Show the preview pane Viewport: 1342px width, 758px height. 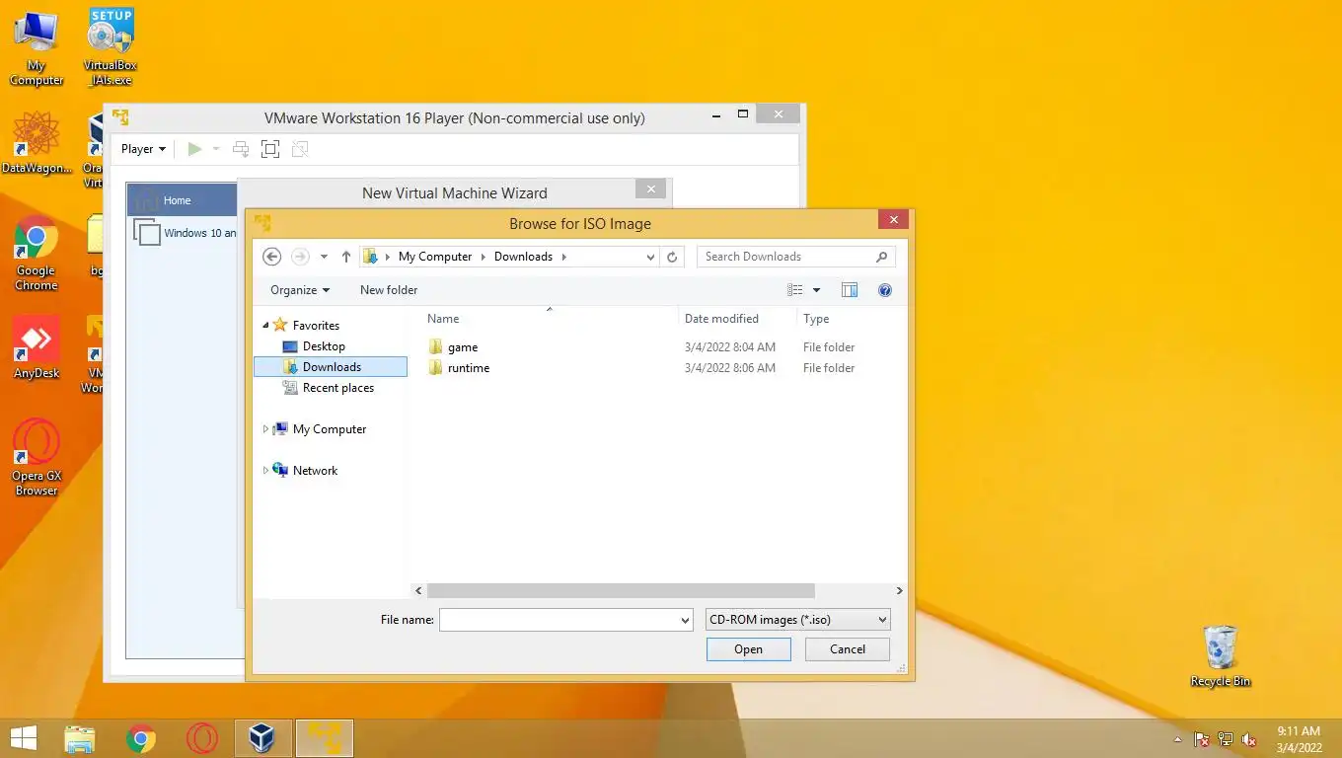(x=850, y=290)
